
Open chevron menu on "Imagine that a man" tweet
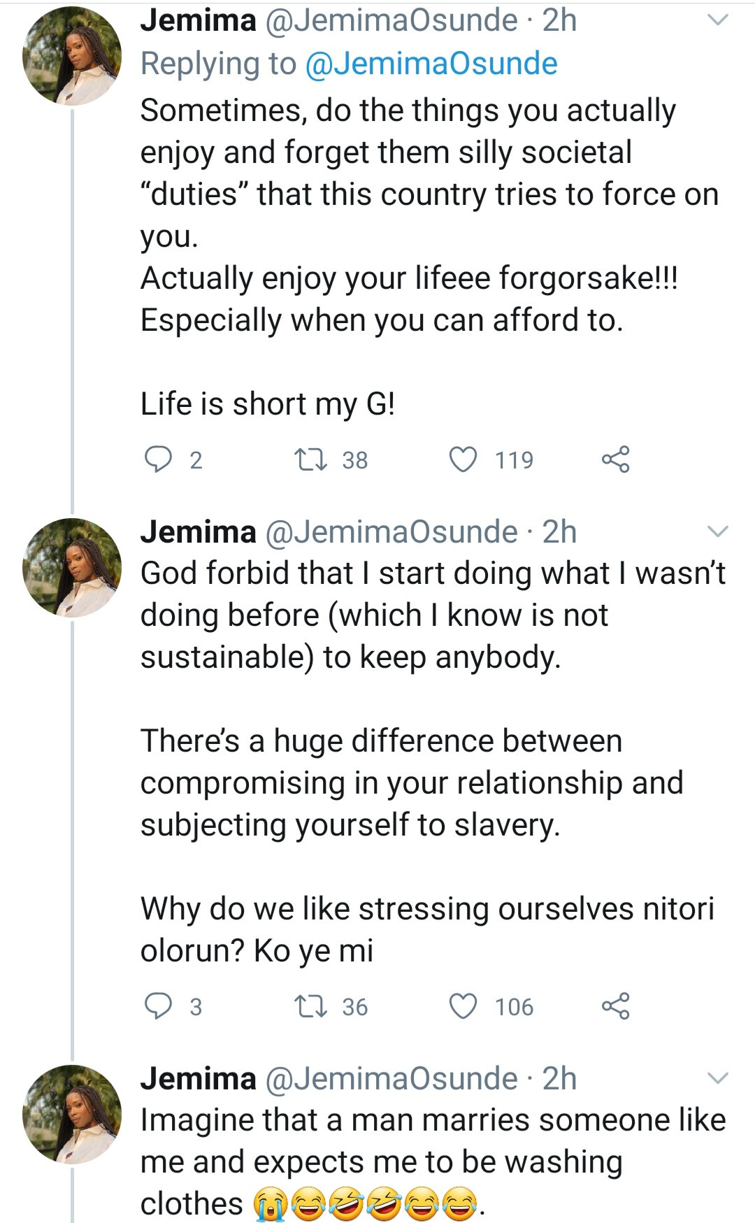(x=718, y=1078)
